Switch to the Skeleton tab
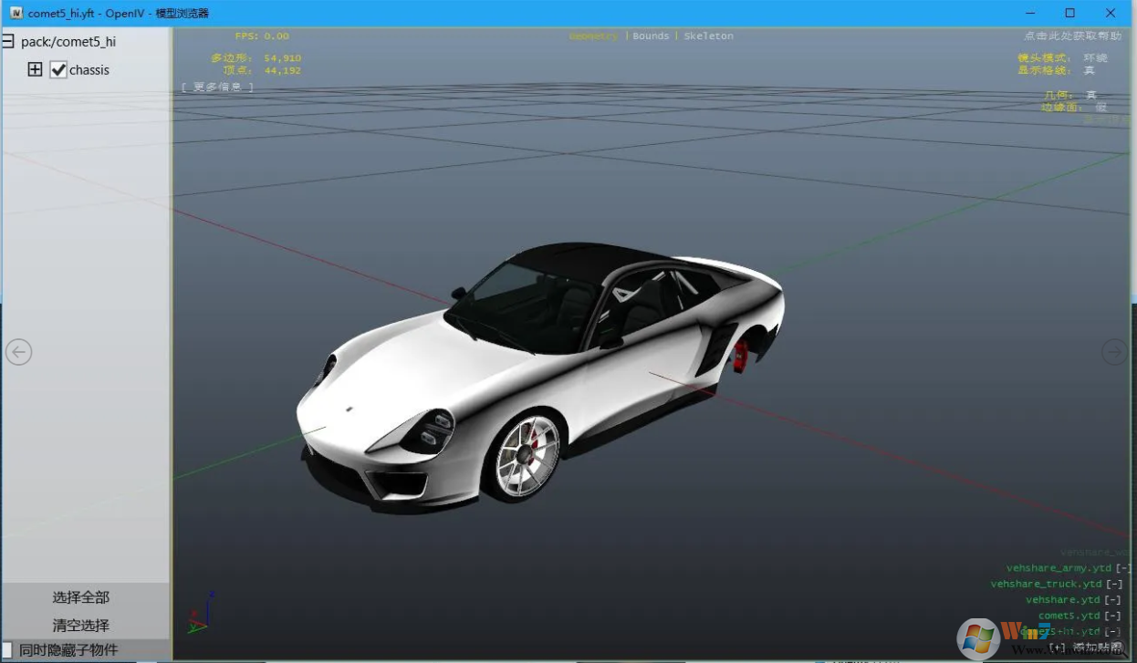This screenshot has width=1137, height=663. [x=709, y=36]
